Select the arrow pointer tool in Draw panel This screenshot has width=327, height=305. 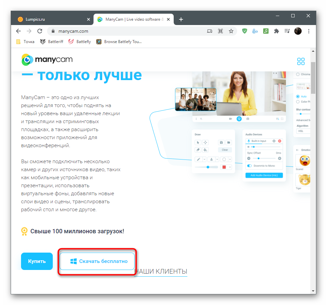(198, 142)
